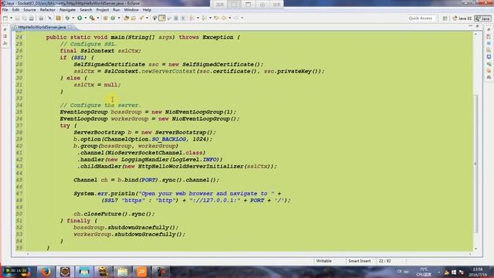
Task: Click the LoggingHandler text on line 42
Action: pos(145,160)
